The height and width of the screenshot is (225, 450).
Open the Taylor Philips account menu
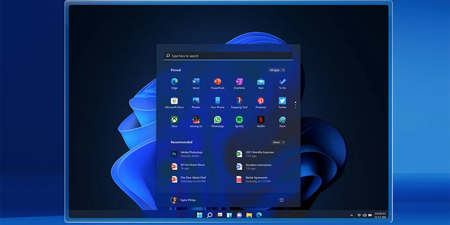184,200
